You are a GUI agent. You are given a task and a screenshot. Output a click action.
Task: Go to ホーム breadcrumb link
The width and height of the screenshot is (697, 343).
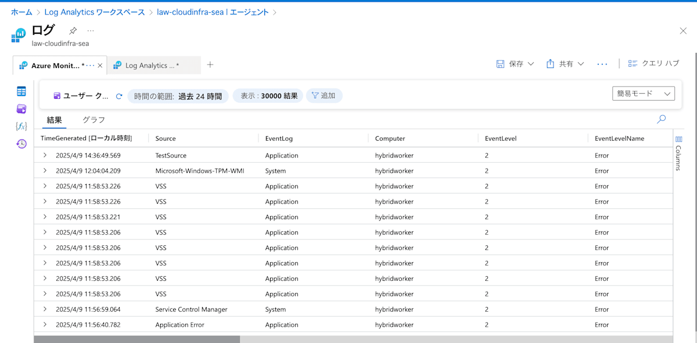(21, 12)
